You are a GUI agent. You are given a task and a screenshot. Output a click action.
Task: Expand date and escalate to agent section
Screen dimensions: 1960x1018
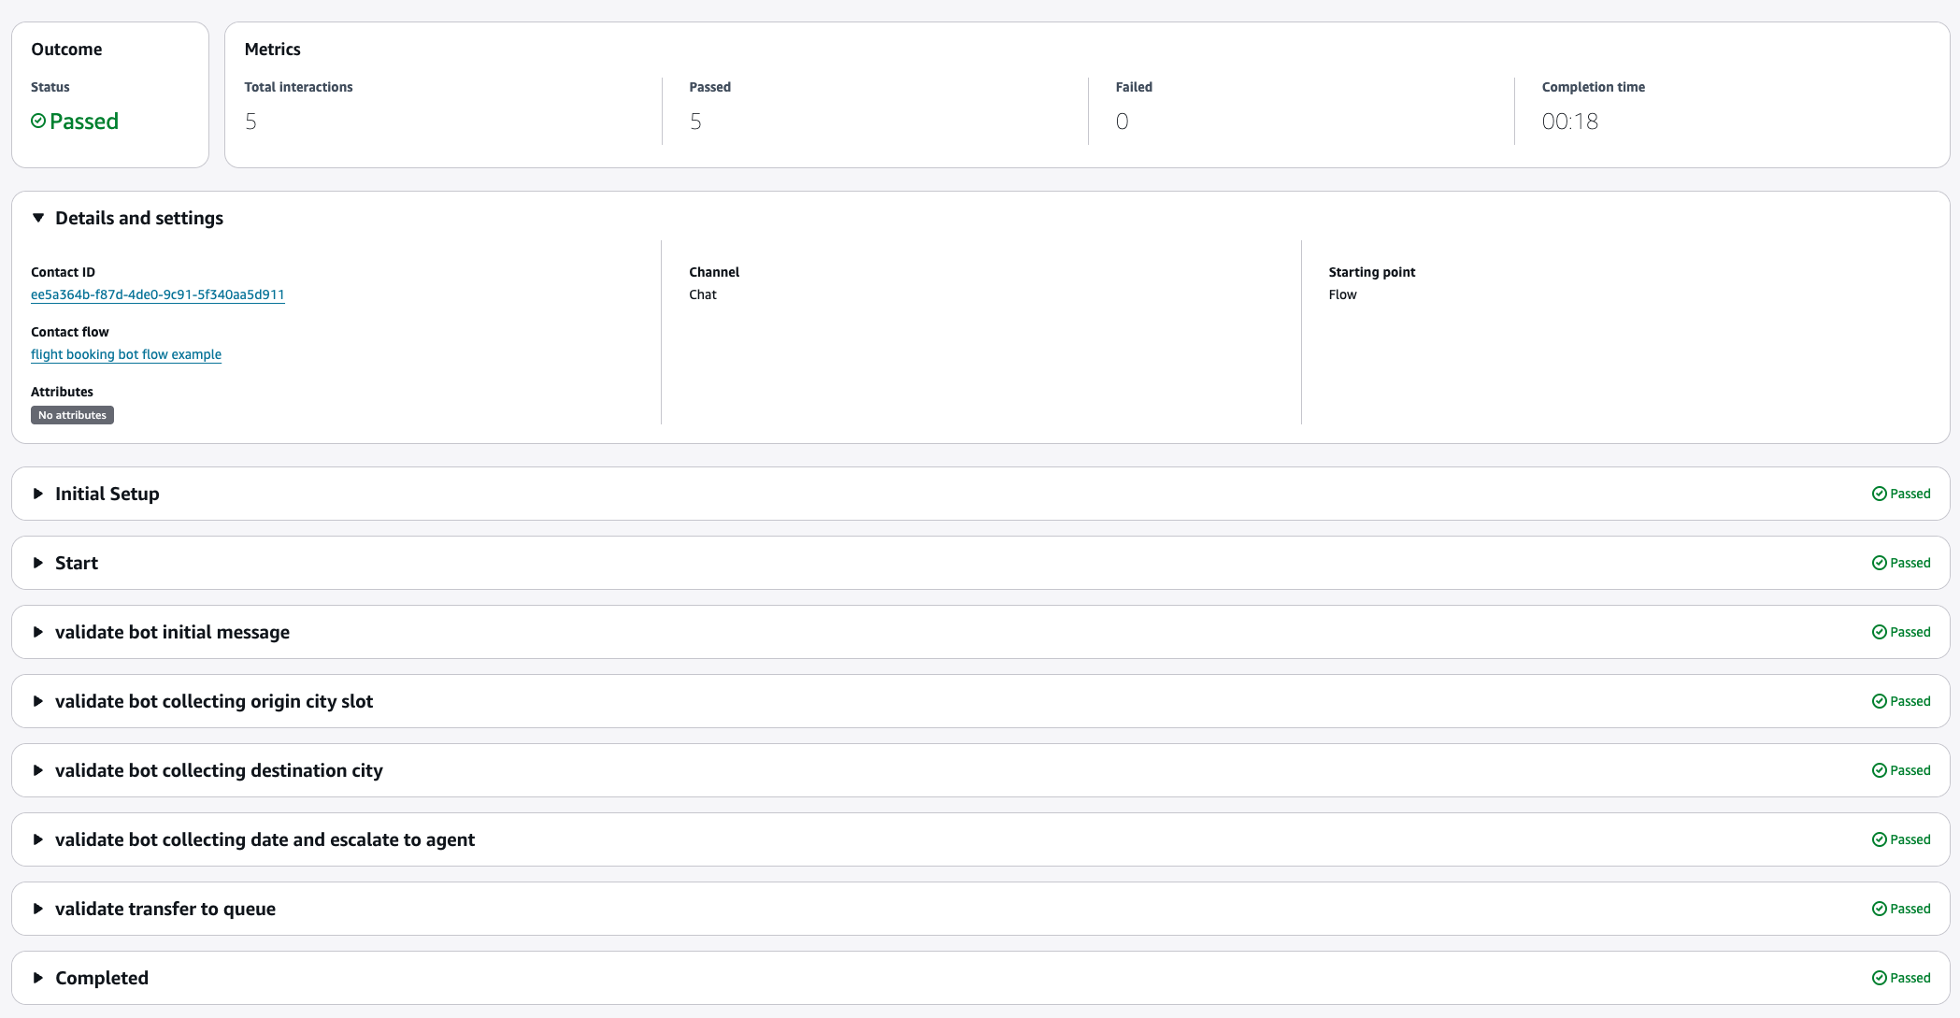click(x=38, y=839)
